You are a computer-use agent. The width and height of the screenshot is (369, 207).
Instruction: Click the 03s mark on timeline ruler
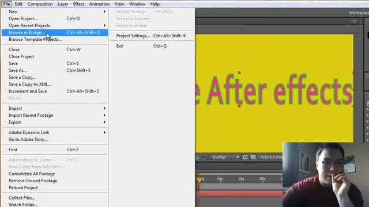(x=262, y=179)
